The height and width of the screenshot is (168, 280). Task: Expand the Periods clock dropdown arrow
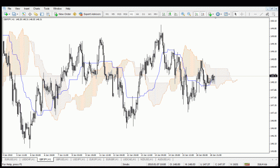tap(221, 14)
